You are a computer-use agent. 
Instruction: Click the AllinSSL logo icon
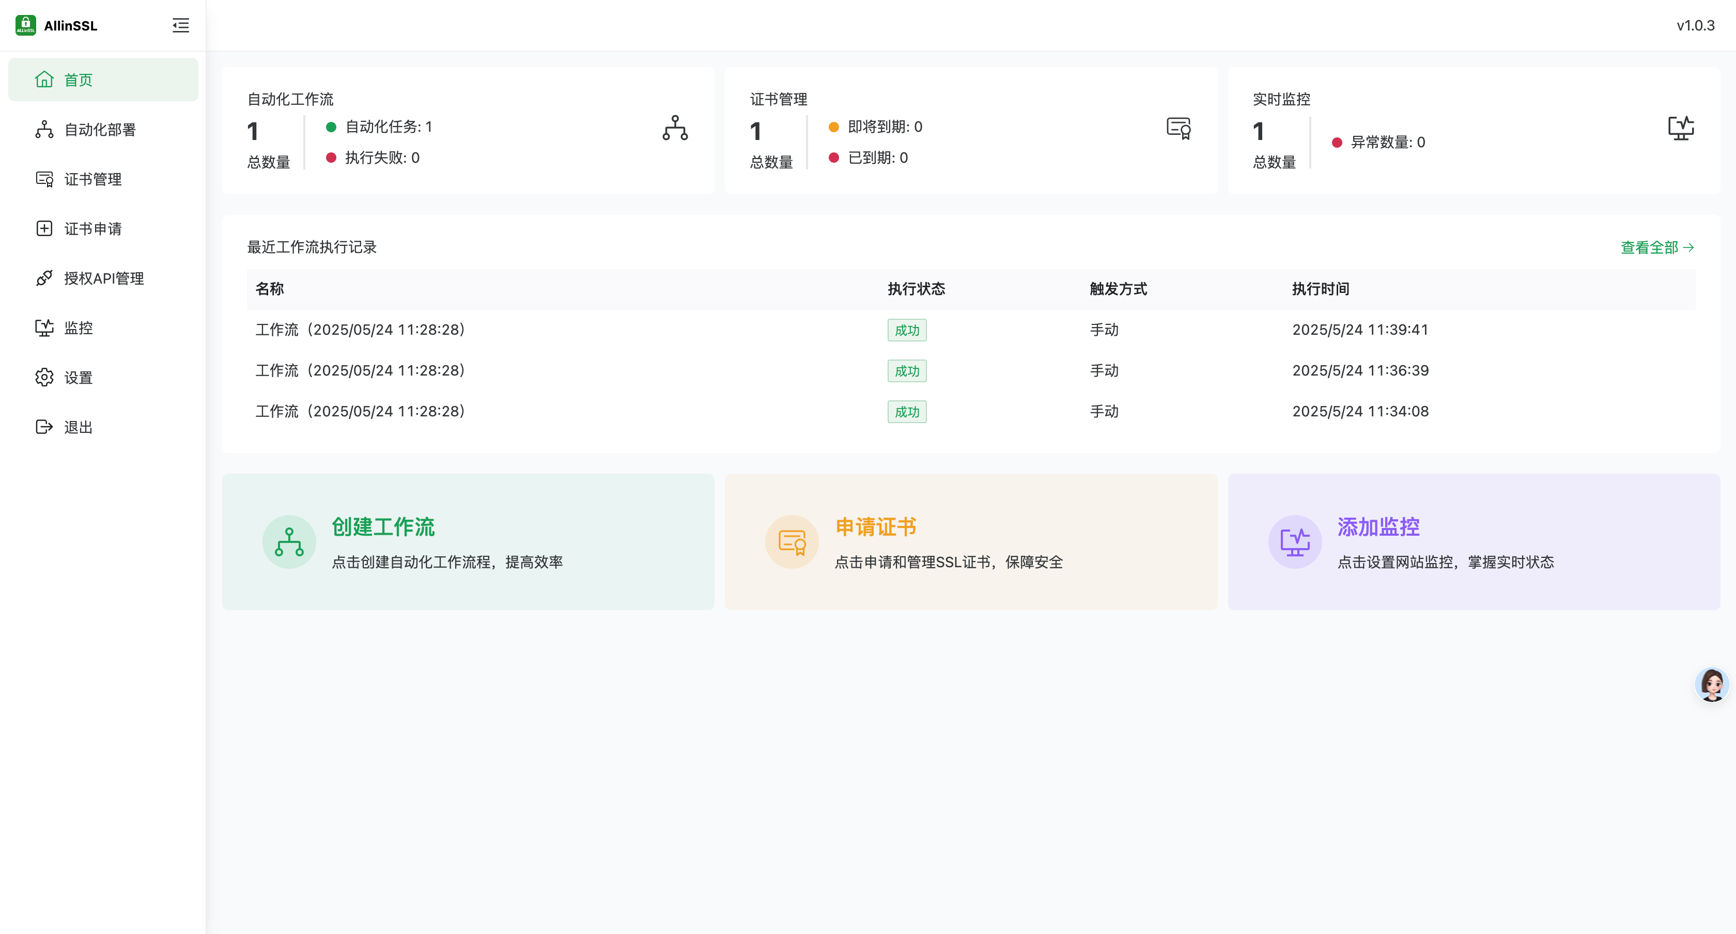(26, 26)
